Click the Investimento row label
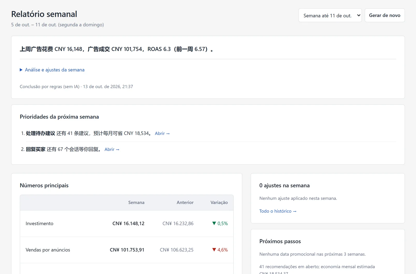416x274 pixels. 40,224
